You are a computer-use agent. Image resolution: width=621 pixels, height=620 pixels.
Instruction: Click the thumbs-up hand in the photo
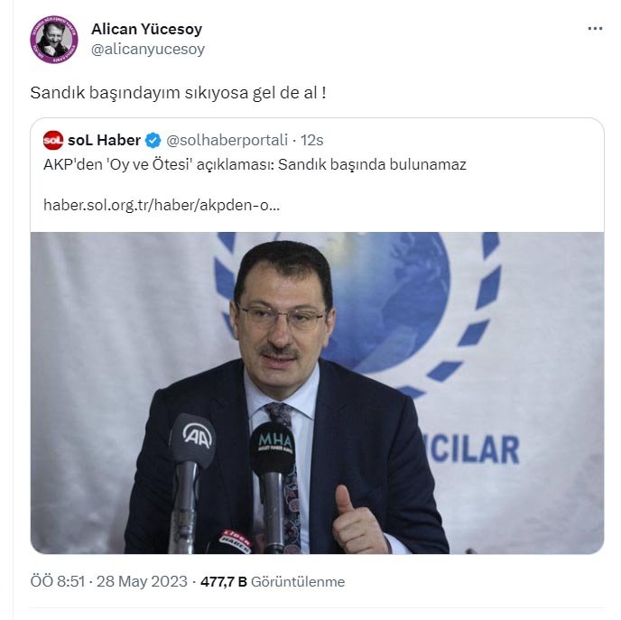357,521
